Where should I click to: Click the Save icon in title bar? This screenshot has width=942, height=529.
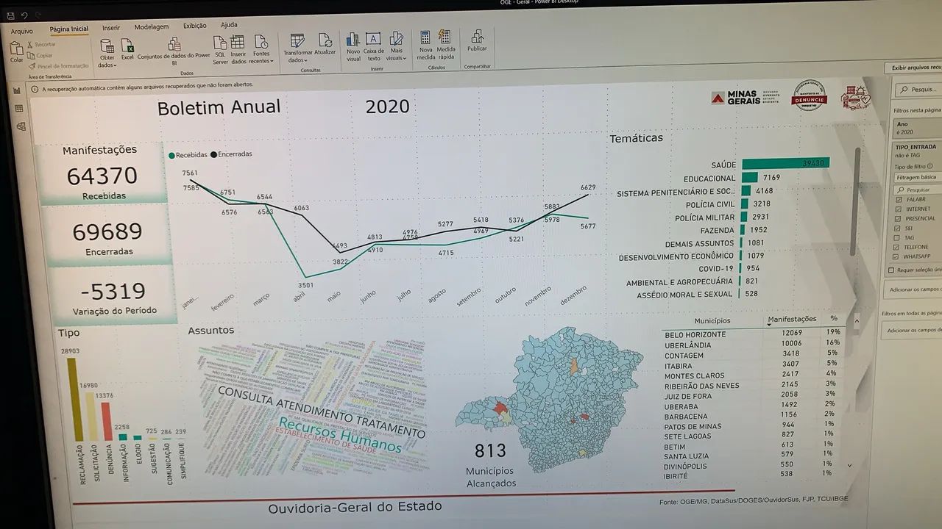[10, 15]
